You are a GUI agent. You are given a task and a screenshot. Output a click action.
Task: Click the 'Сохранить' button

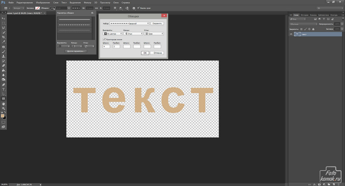pos(157,24)
